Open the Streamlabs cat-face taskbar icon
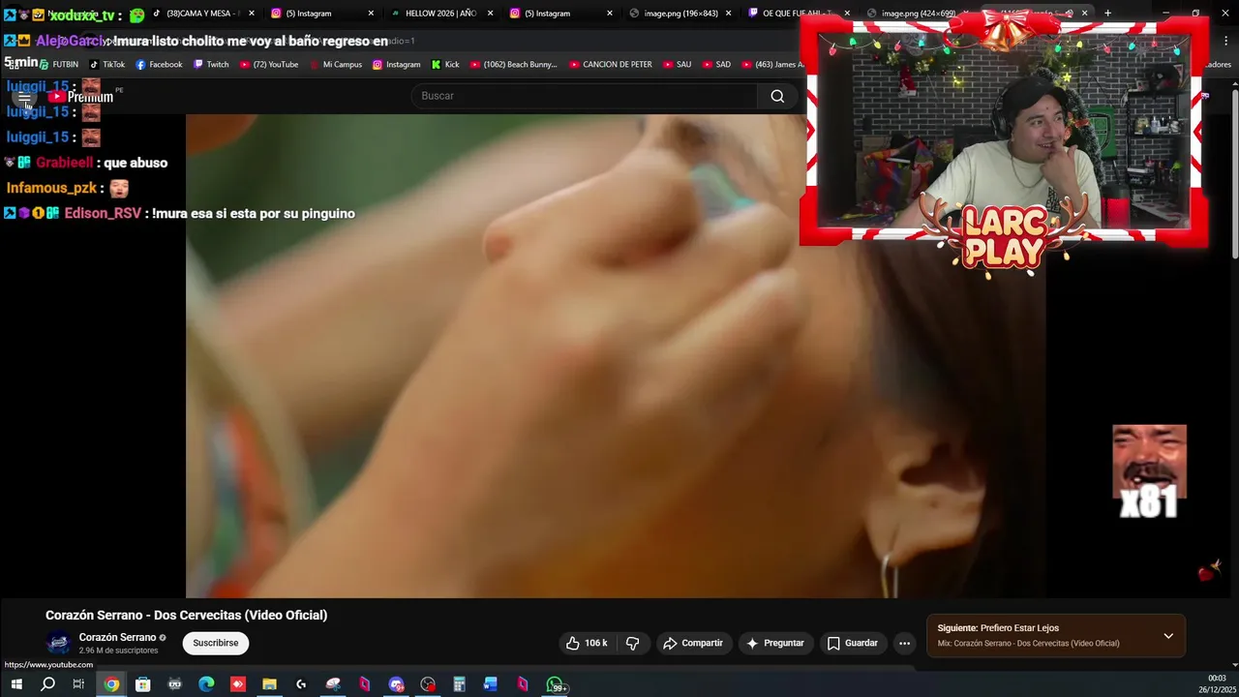Viewport: 1239px width, 697px height. pos(174,684)
